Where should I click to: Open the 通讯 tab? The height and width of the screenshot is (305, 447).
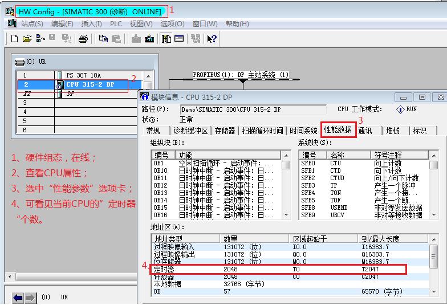[365, 131]
